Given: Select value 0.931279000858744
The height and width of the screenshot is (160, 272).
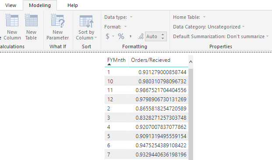Looking at the screenshot, I should point(162,72).
